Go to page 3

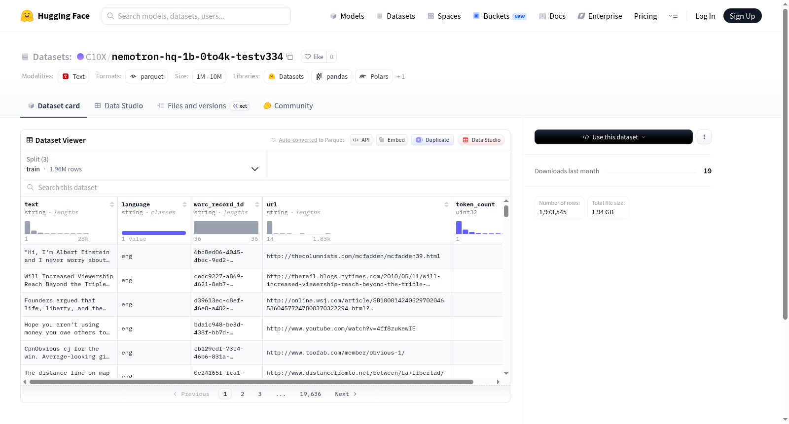260,394
